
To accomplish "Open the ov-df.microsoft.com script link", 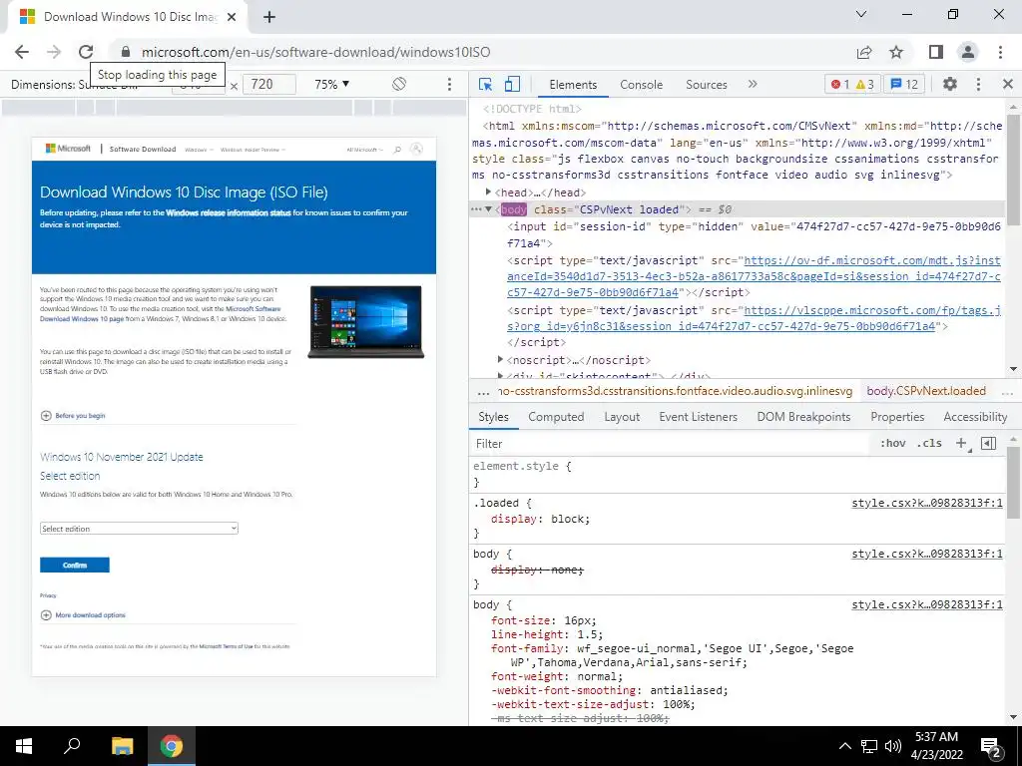I will point(754,276).
